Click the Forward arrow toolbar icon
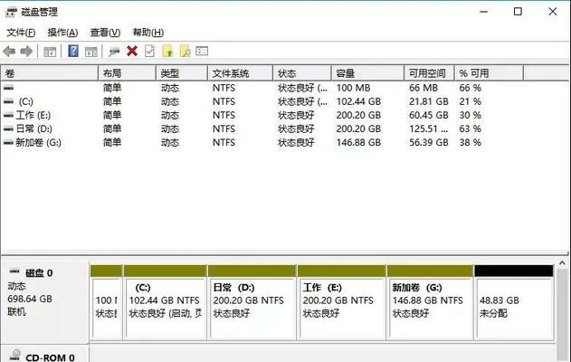Image resolution: width=571 pixels, height=362 pixels. tap(26, 52)
